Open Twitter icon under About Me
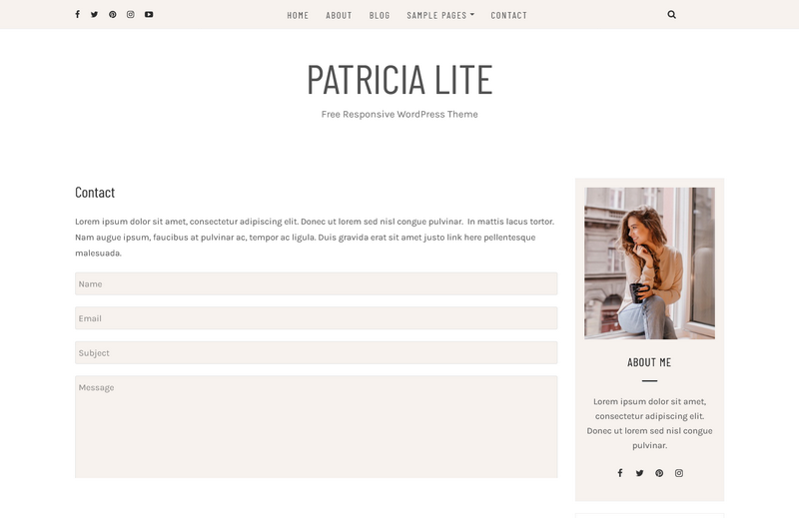 (639, 473)
